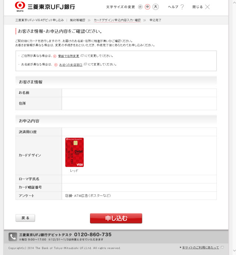Open the お近くの支店窓口 link

pyautogui.click(x=71, y=65)
